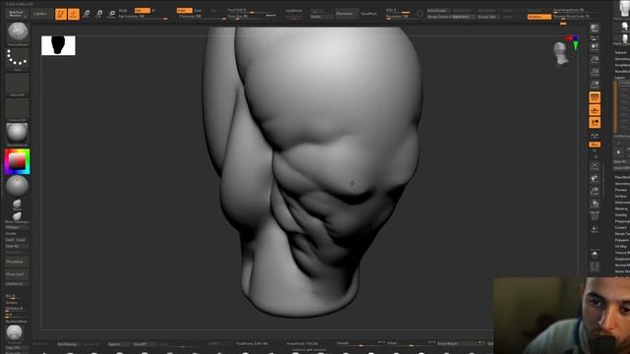Expand the Masking section

tap(621, 208)
